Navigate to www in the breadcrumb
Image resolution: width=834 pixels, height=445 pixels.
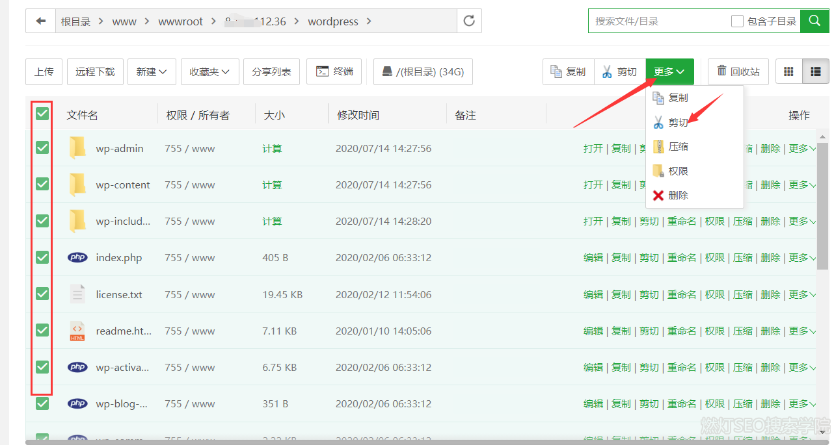124,21
